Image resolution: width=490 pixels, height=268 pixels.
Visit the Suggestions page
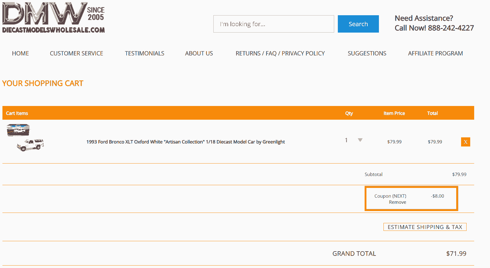pos(367,53)
